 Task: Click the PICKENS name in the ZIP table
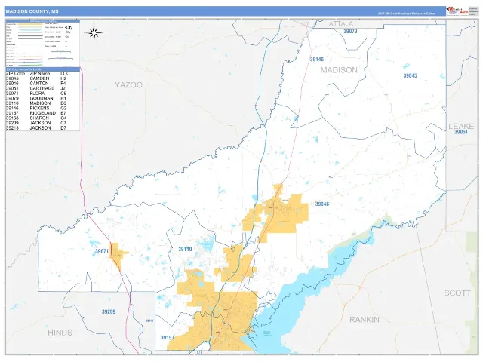coord(39,108)
